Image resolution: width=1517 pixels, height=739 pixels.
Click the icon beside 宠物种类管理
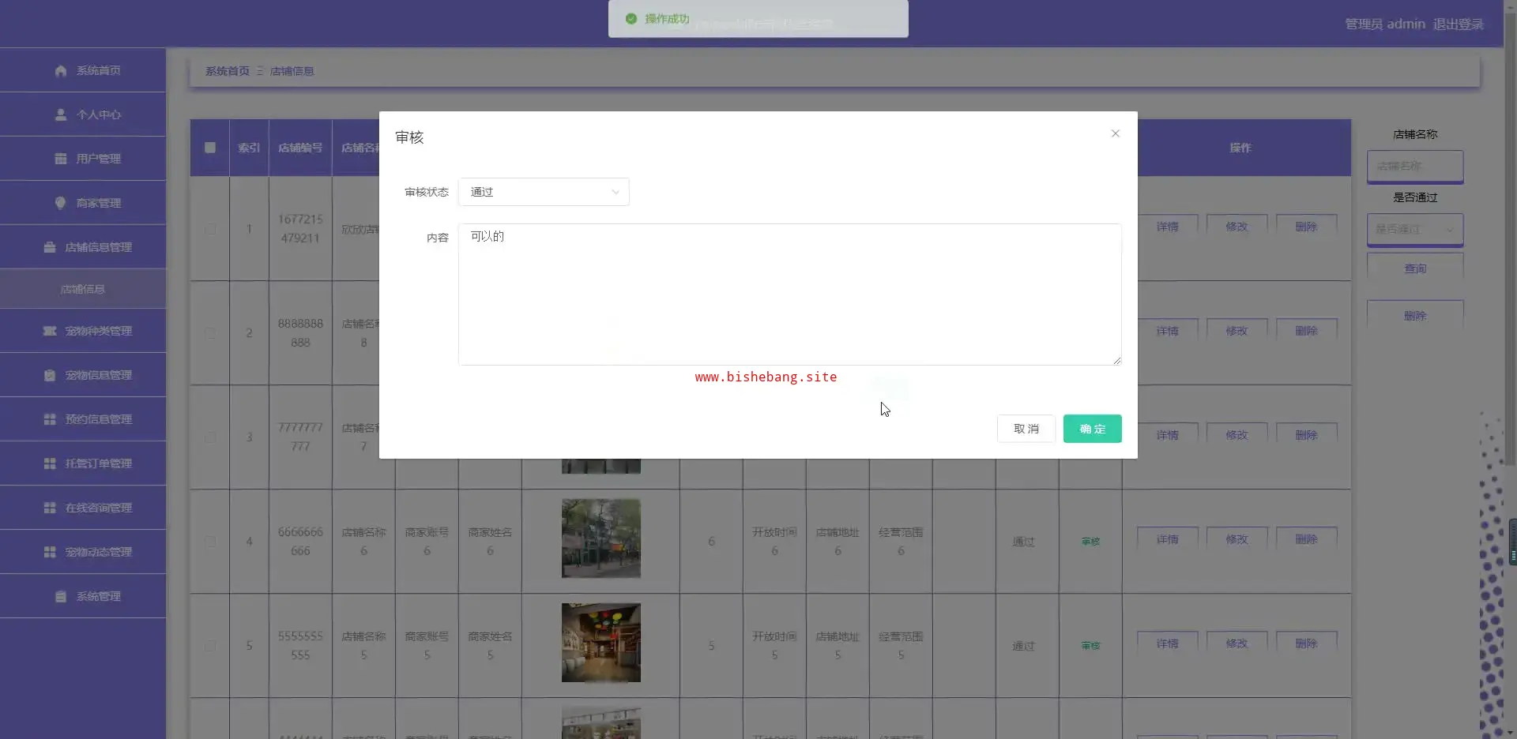(49, 331)
